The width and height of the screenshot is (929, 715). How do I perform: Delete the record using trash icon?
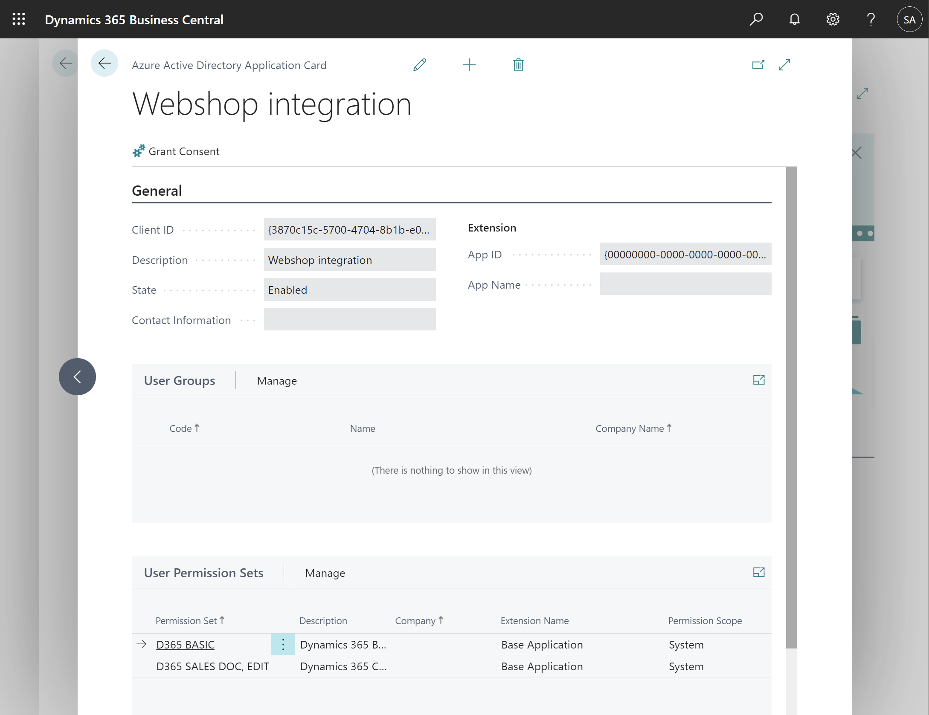[x=518, y=65]
